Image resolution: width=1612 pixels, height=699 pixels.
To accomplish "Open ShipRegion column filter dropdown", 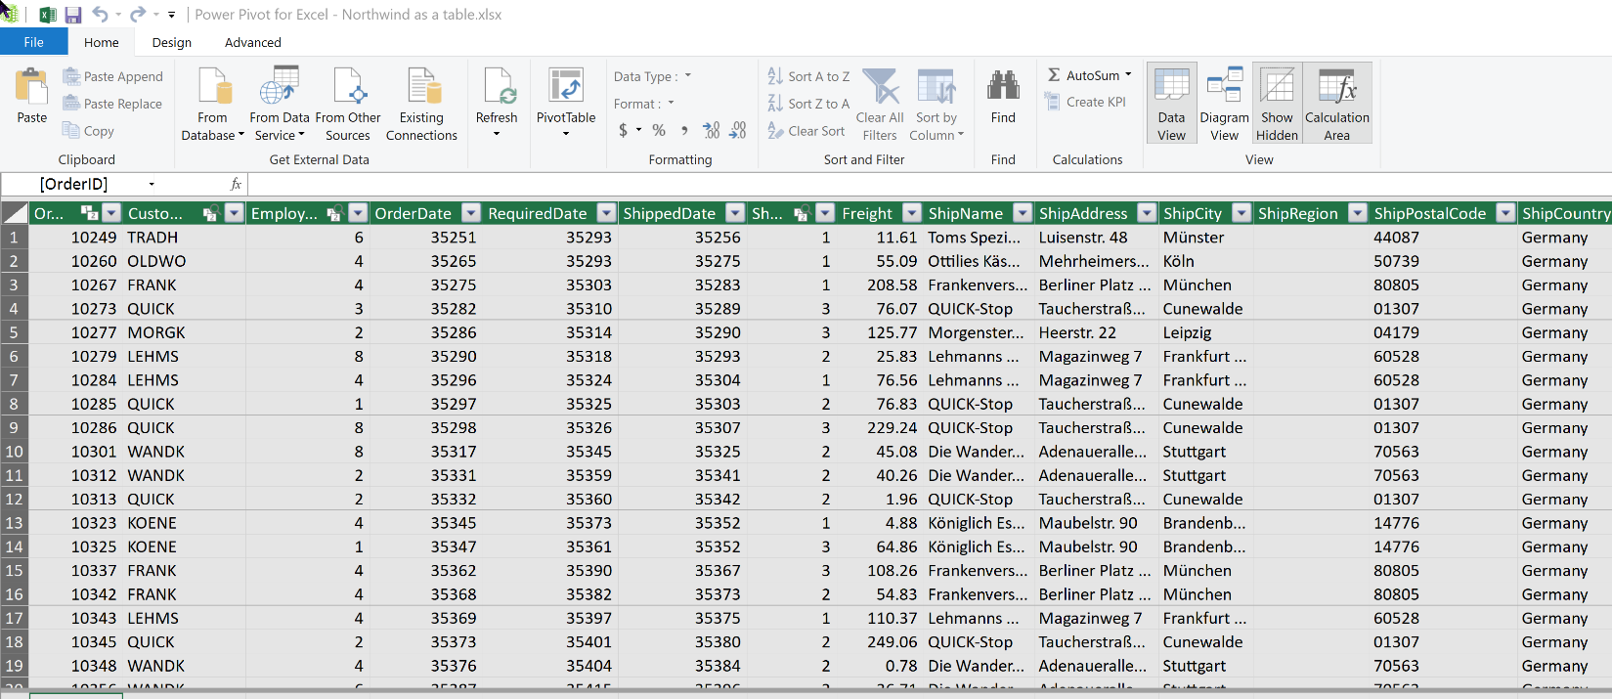I will pyautogui.click(x=1358, y=213).
